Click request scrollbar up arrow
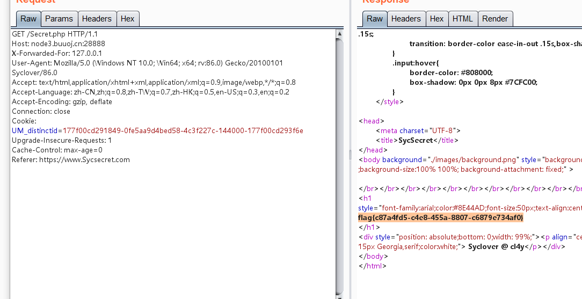This screenshot has height=299, width=582. pyautogui.click(x=339, y=34)
